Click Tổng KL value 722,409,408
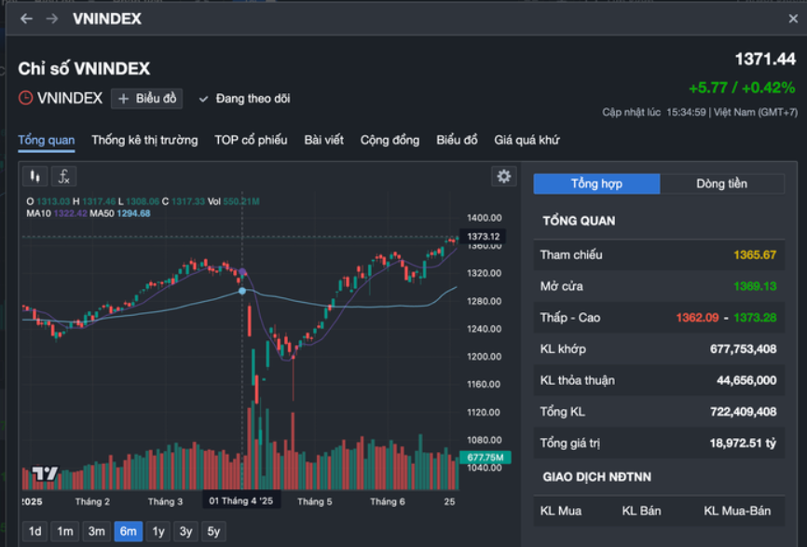Viewport: 807px width, 547px height. [744, 412]
